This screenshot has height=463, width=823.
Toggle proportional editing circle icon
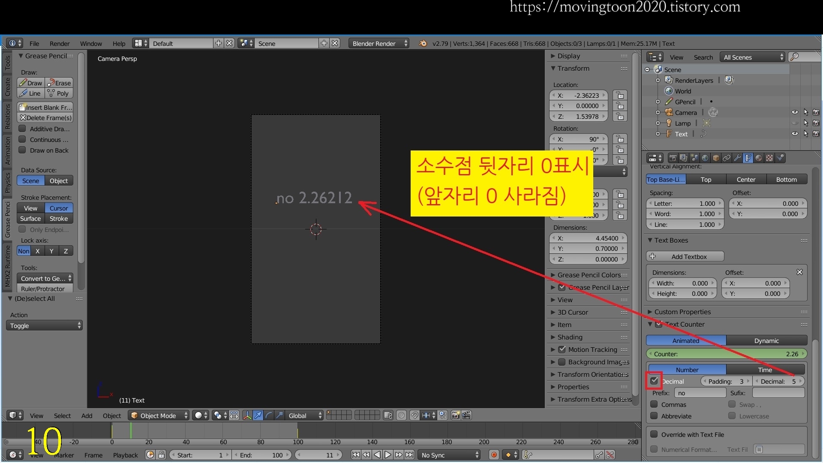click(x=401, y=415)
